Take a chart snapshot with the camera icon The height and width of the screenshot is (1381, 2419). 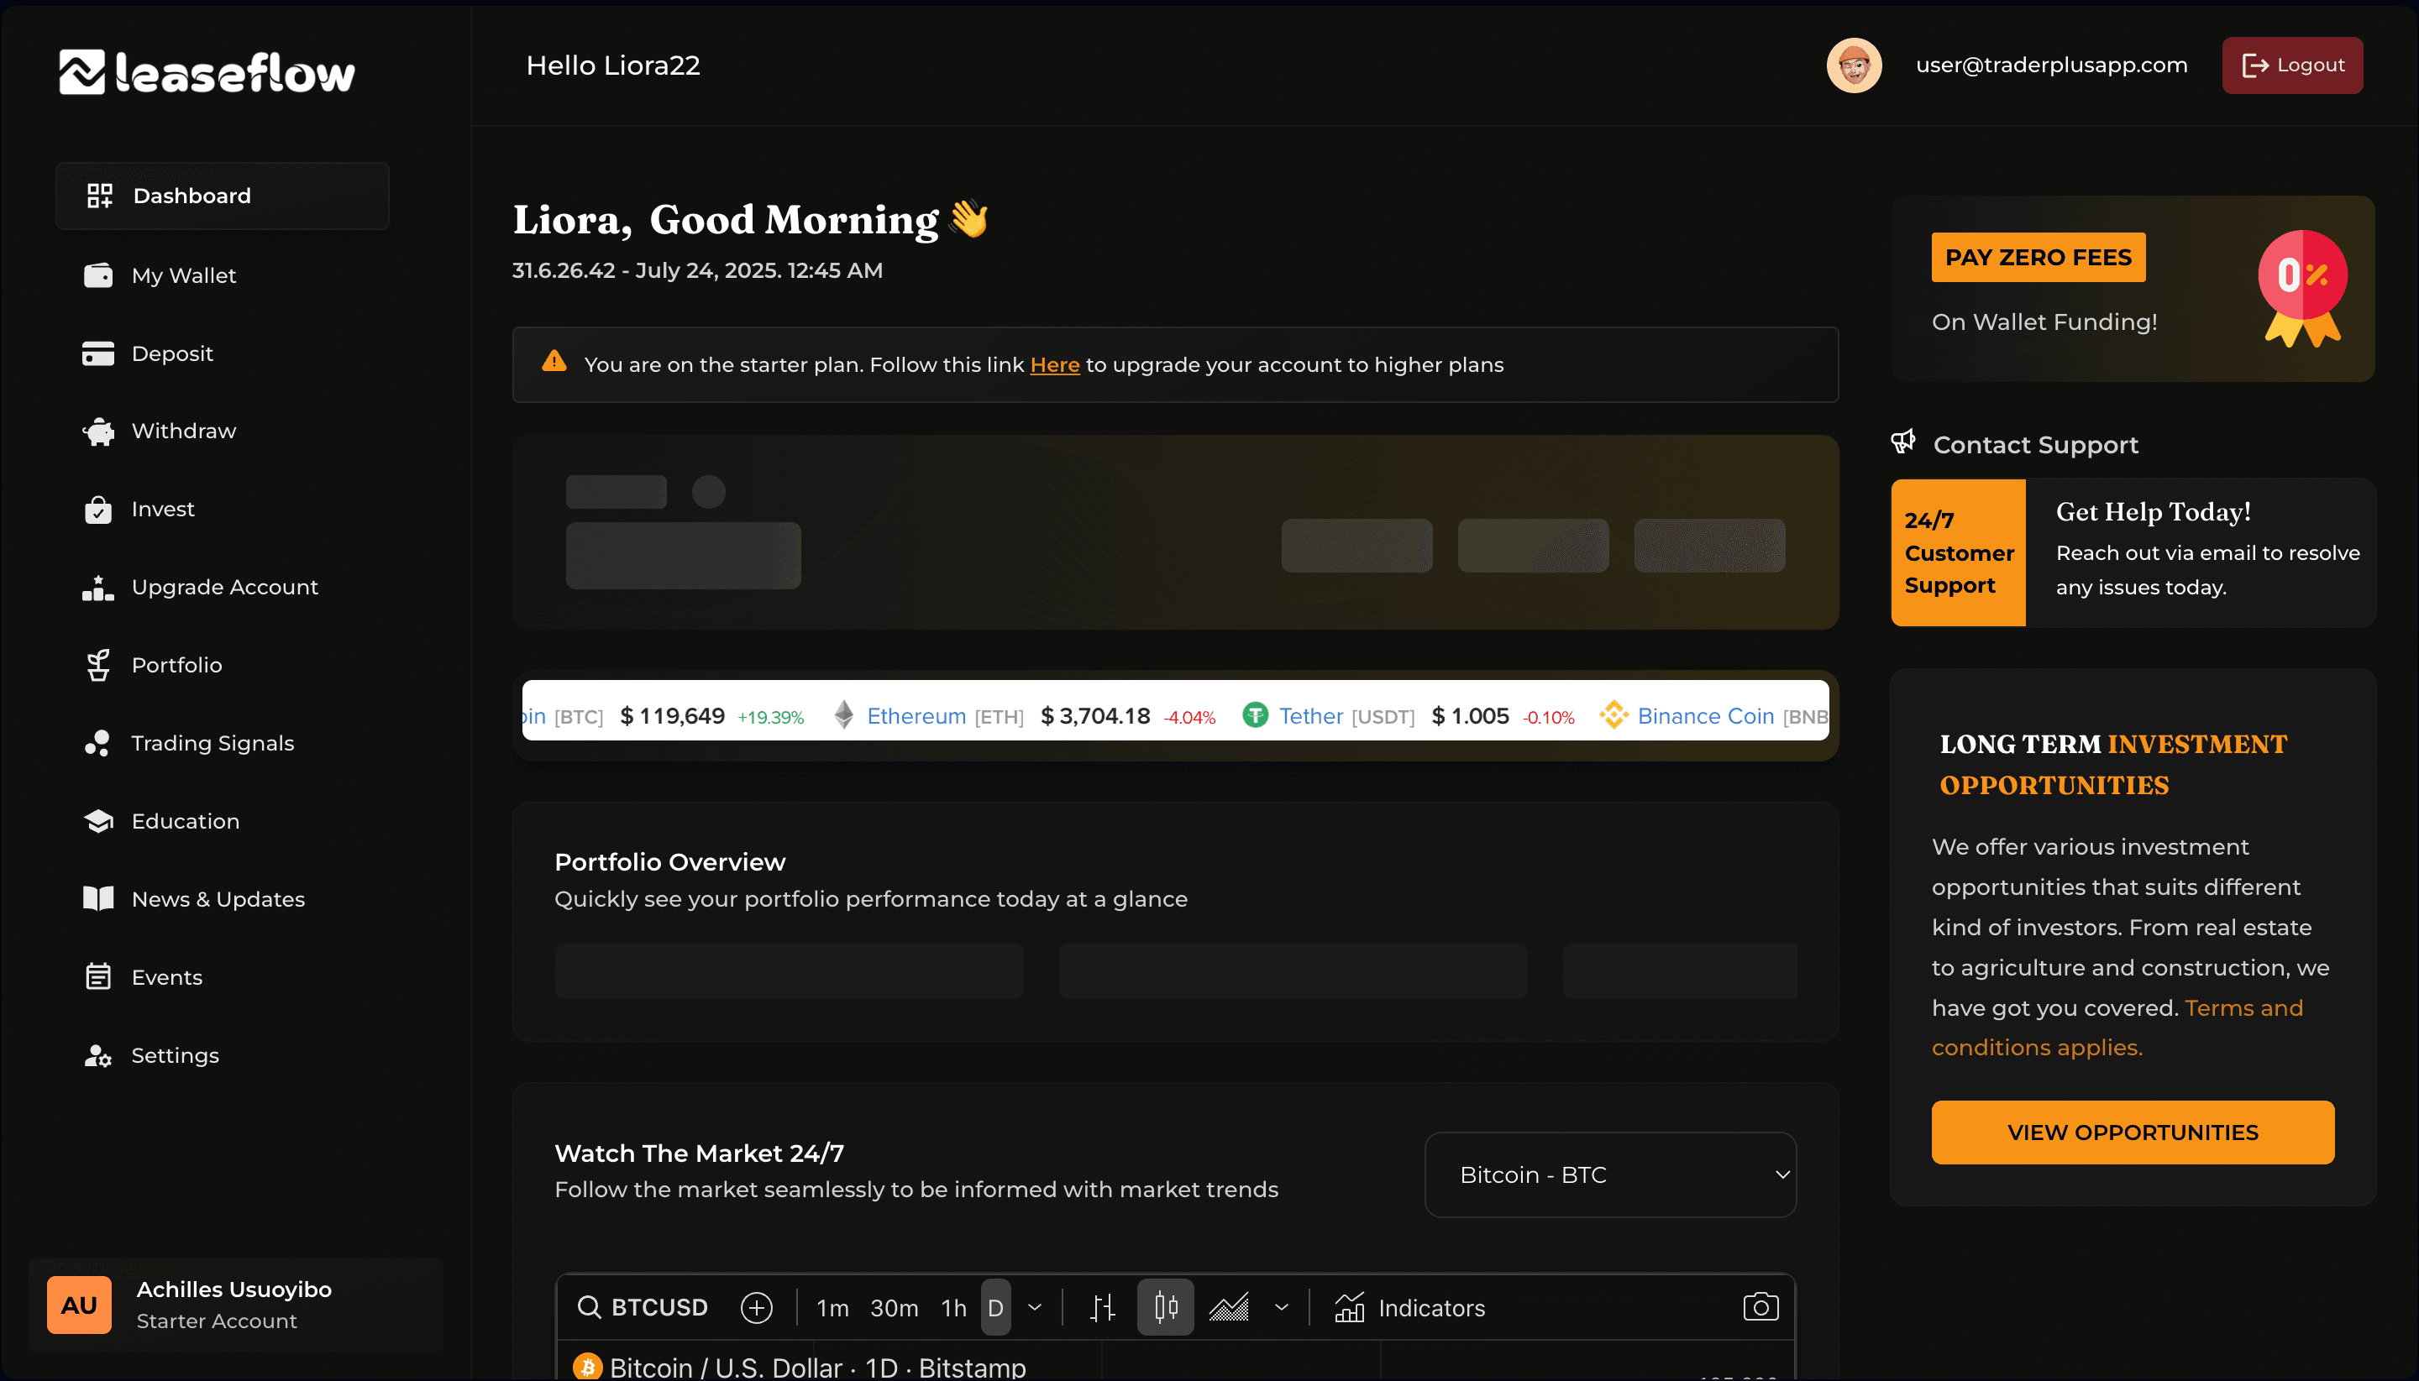[1759, 1306]
